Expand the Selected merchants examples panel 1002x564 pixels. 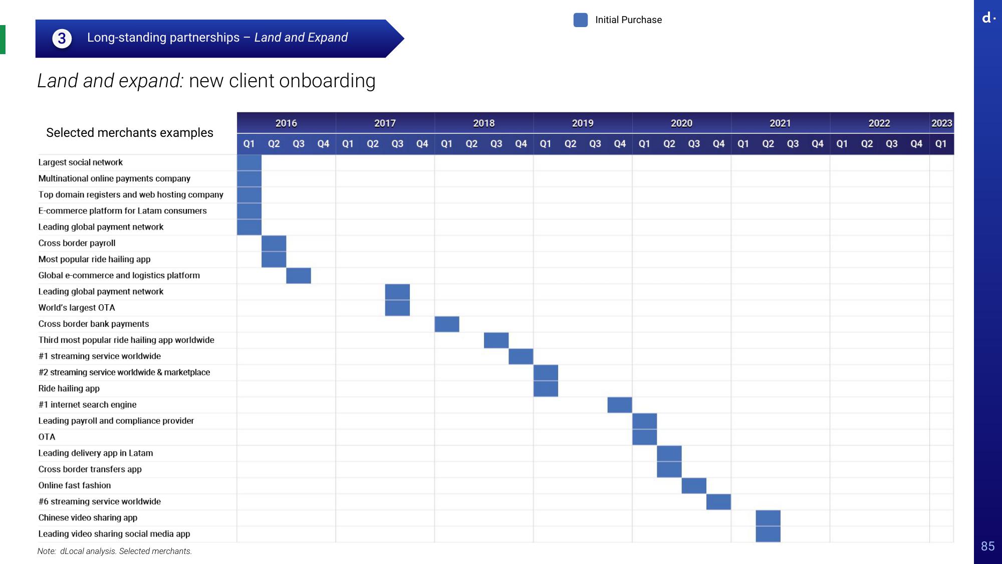(x=131, y=132)
